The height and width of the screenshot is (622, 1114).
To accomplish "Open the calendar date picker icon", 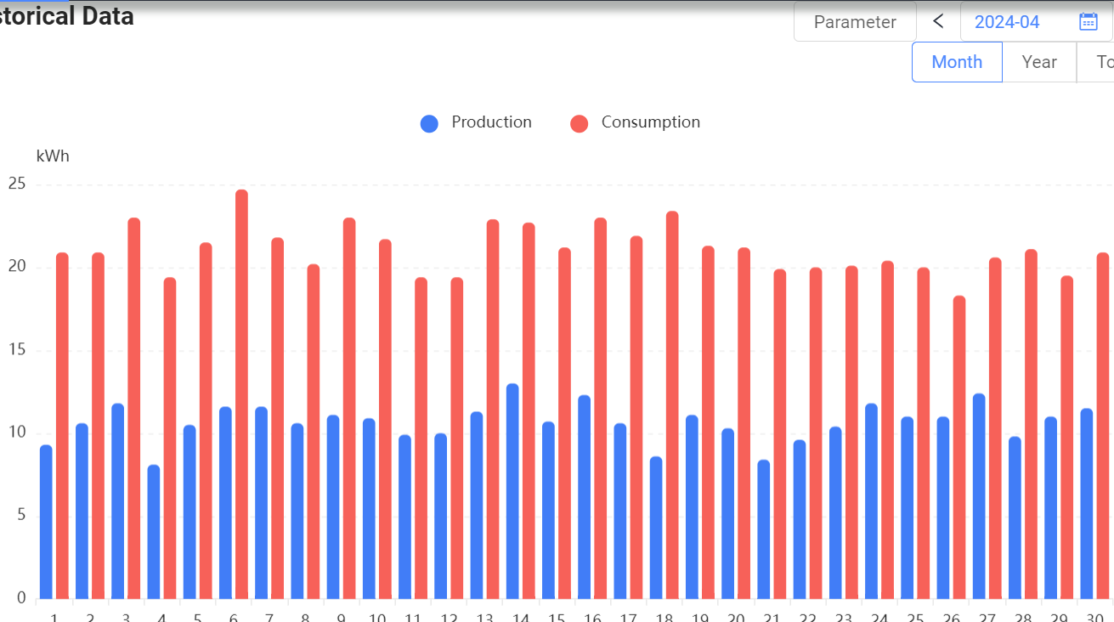I will click(1089, 22).
